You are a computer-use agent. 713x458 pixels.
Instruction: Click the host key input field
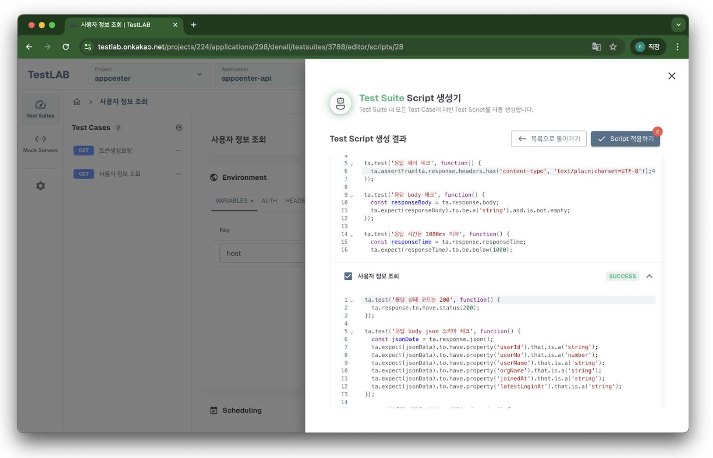(x=262, y=253)
